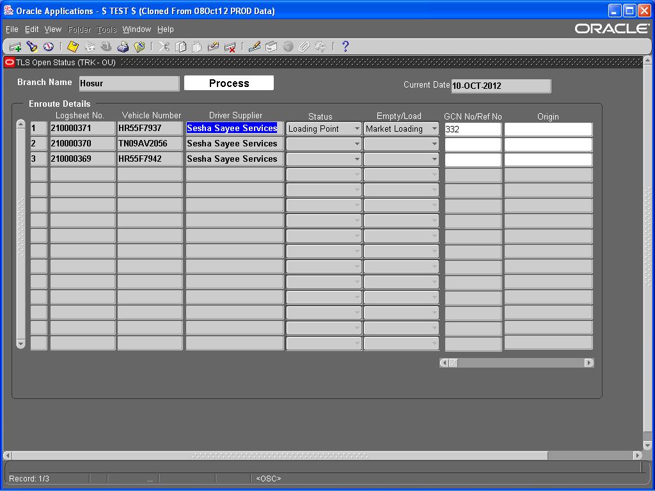655x491 pixels.
Task: Click Origin field for logsheet 210000371
Action: pos(548,129)
